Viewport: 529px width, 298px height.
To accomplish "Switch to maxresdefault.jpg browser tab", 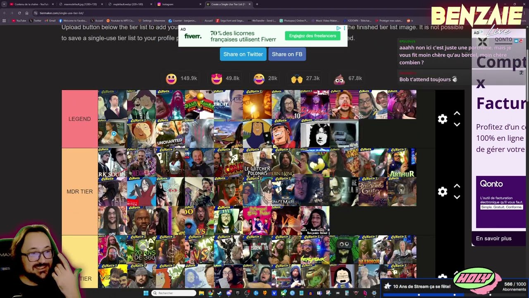I will point(80,4).
